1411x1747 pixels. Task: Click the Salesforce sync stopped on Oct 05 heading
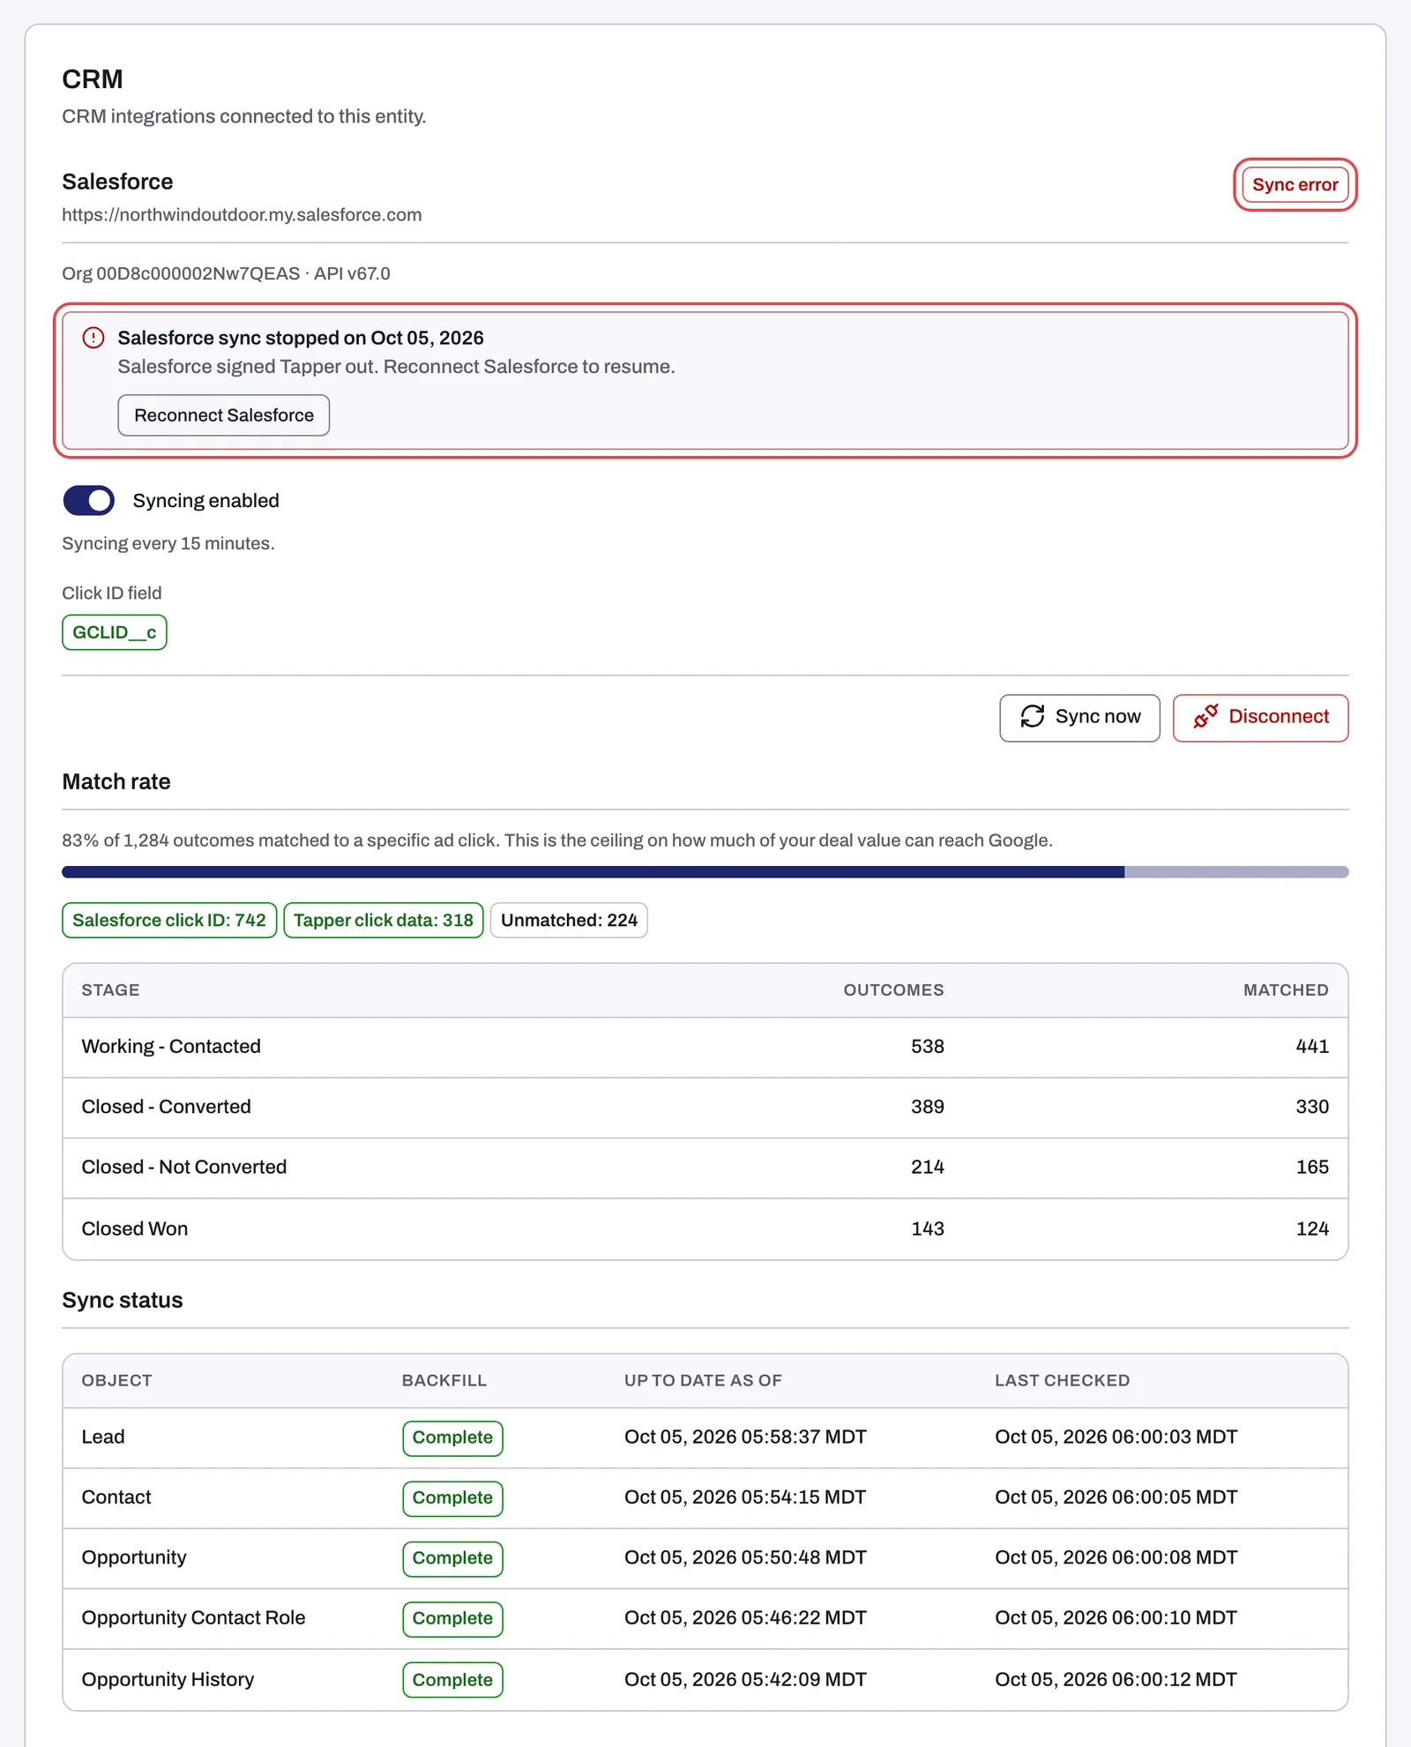coord(301,339)
